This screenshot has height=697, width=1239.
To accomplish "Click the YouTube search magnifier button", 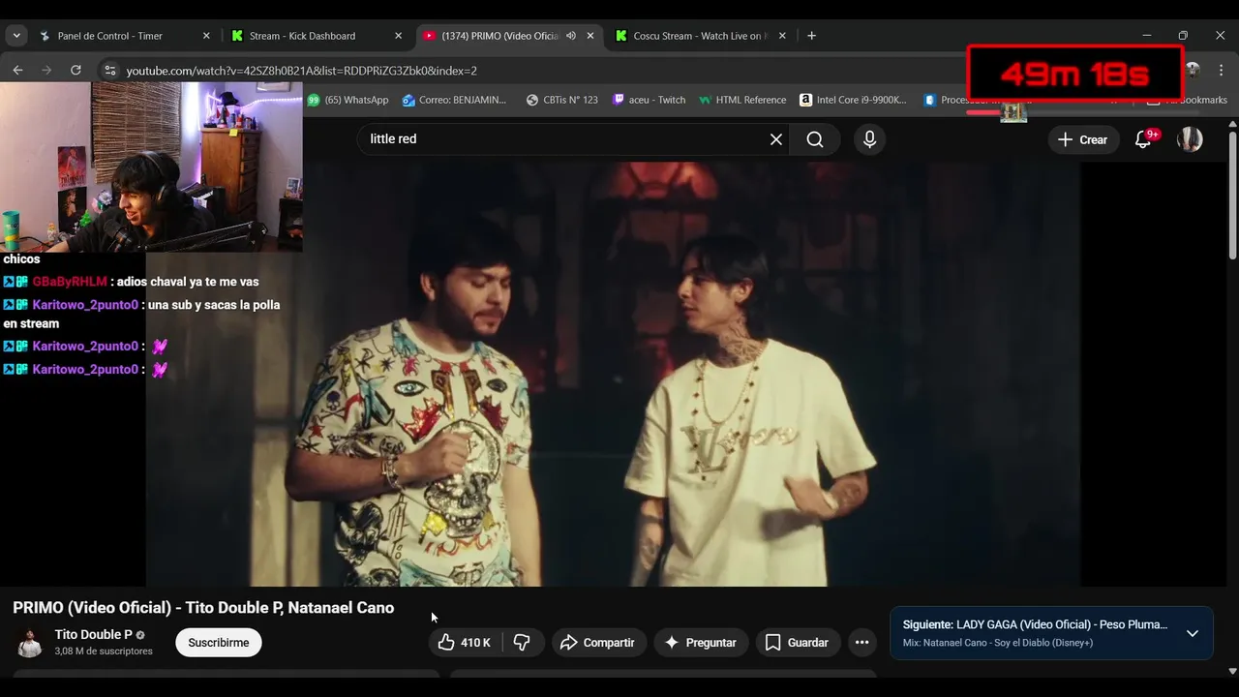I will tap(815, 139).
